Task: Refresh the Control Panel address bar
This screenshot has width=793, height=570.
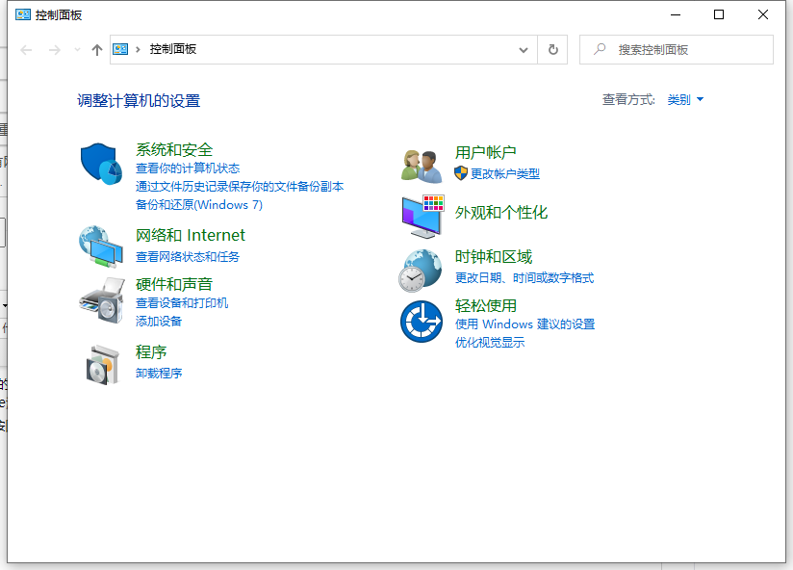Action: 552,49
